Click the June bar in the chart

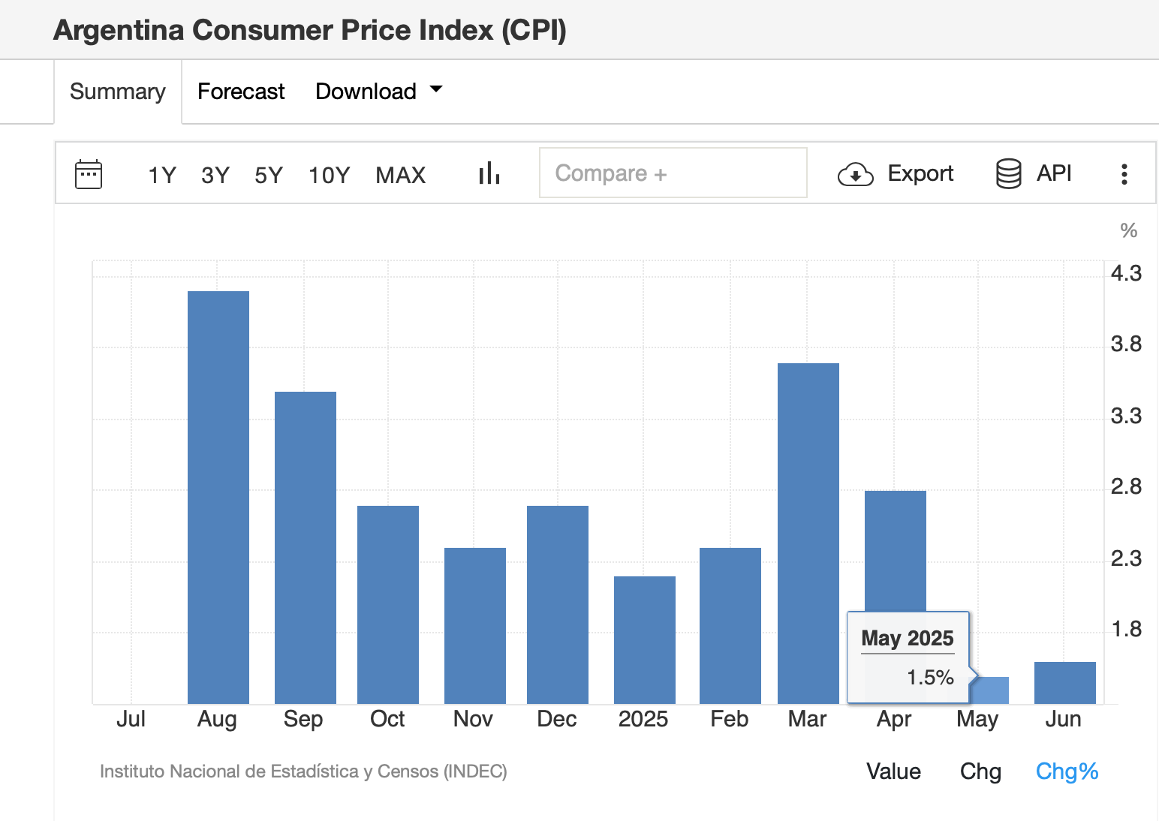click(x=1064, y=682)
